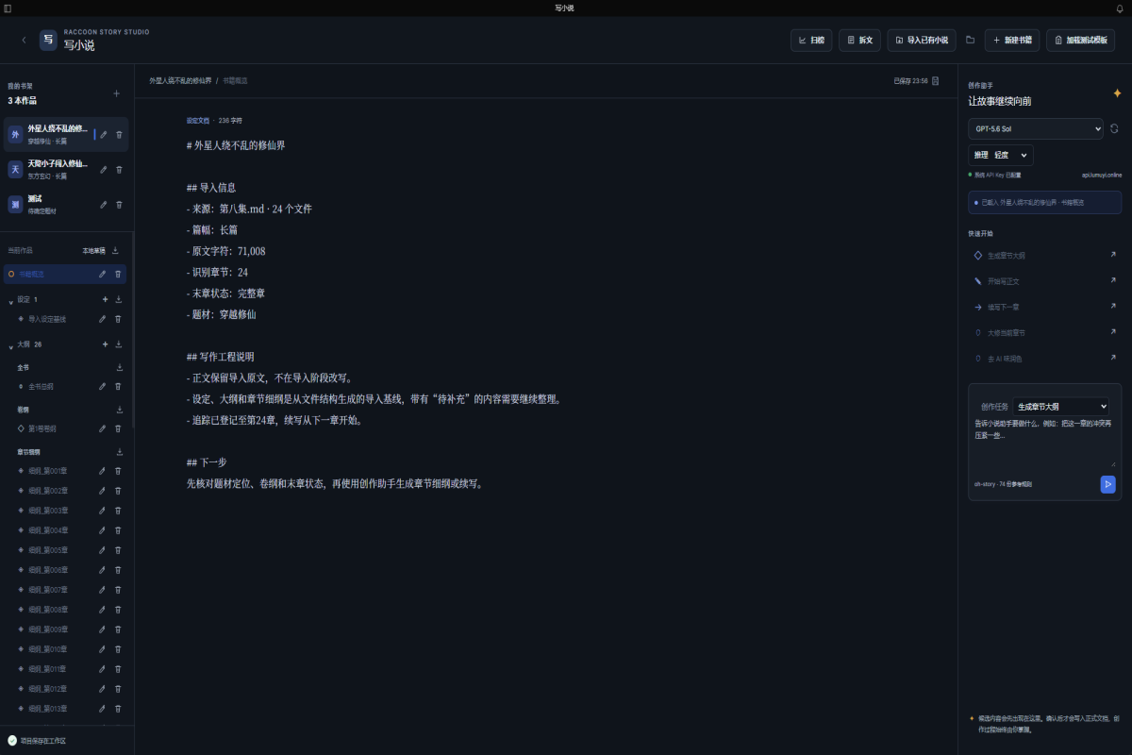The image size is (1132, 755).
Task: Add a new item to 大纲 section
Action: click(105, 344)
